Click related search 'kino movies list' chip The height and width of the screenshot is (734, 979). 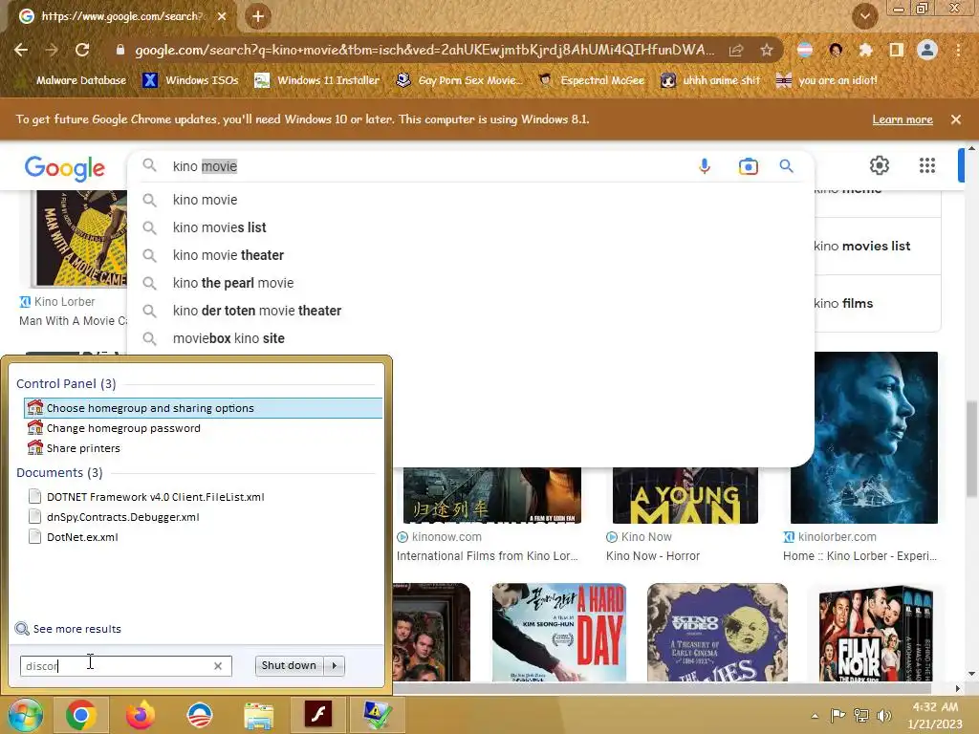pos(876,246)
